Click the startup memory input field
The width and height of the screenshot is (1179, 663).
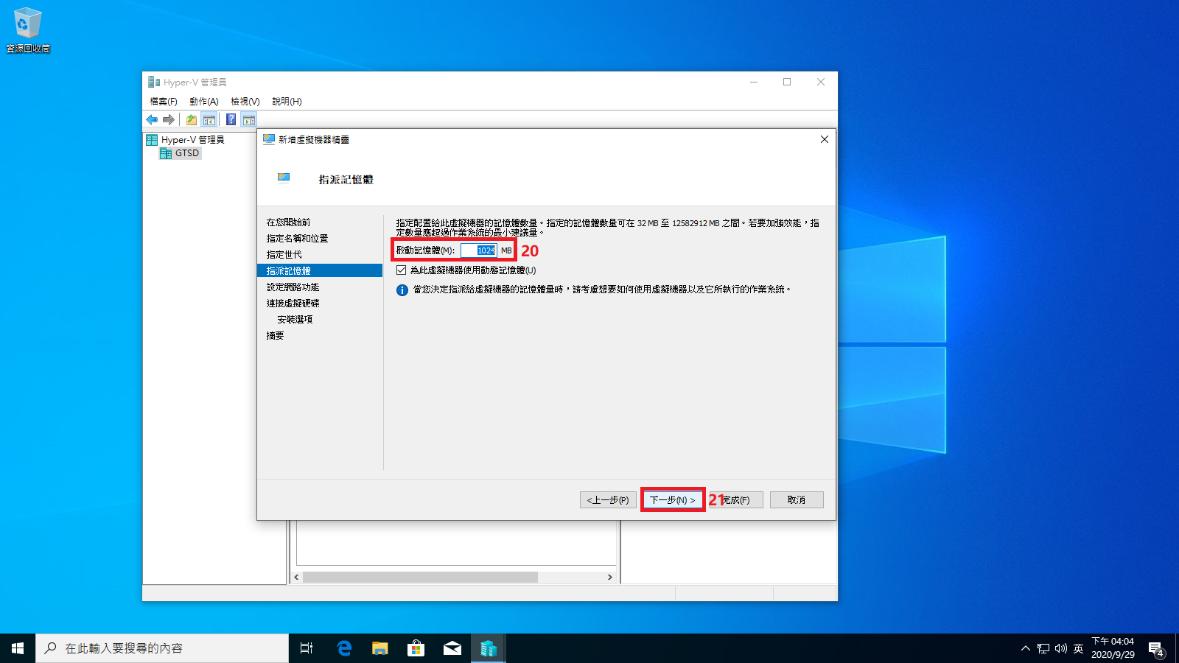pos(479,250)
